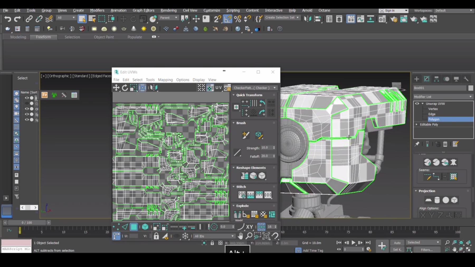Click the Remove Modifier trash icon

(x=445, y=144)
